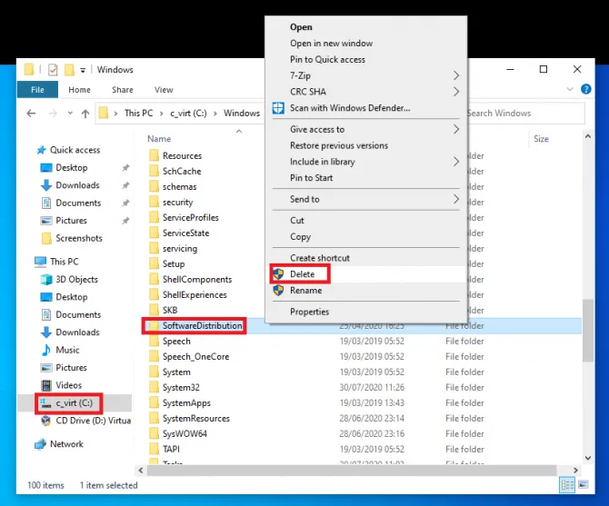The image size is (609, 506).
Task: Switch to details view button
Action: click(x=567, y=486)
